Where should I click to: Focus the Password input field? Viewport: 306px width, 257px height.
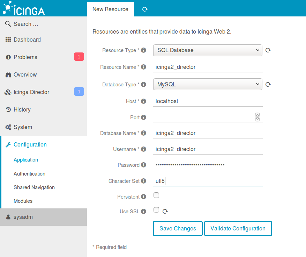(208, 165)
